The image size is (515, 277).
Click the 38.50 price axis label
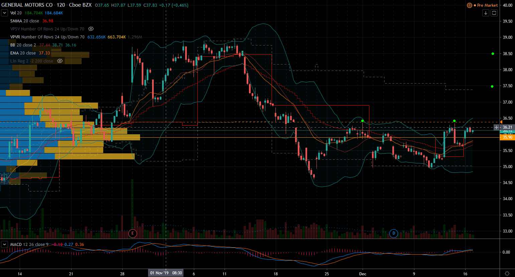click(x=508, y=54)
